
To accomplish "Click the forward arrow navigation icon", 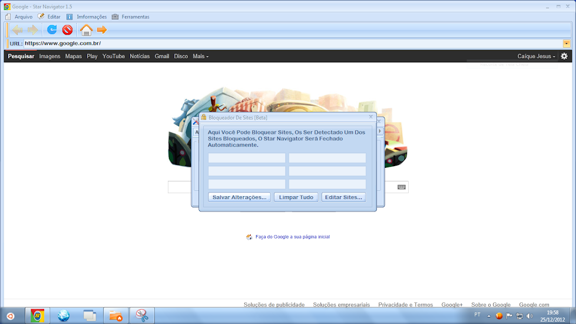I will (33, 30).
